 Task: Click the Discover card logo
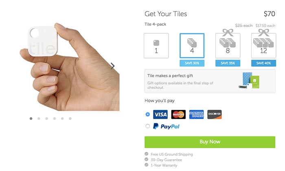coord(215,115)
